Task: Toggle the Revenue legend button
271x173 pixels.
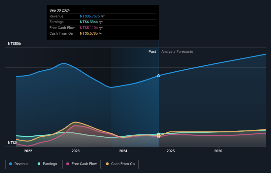Action: pos(19,164)
